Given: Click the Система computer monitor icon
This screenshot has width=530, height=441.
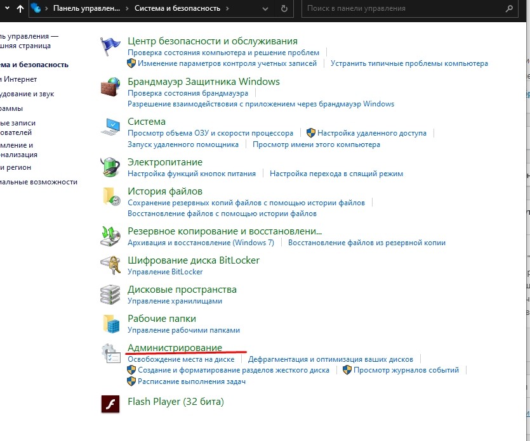Looking at the screenshot, I should click(110, 127).
